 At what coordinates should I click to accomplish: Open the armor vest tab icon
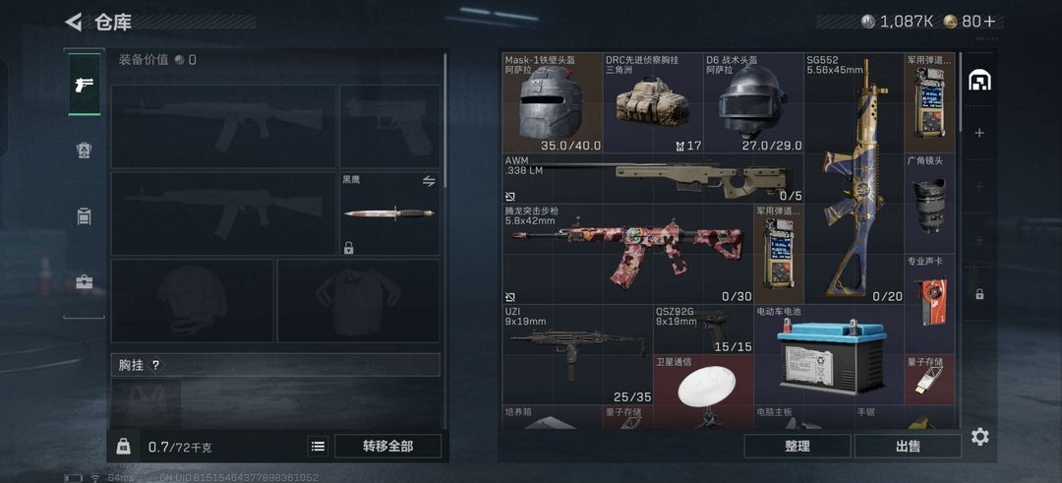(x=84, y=151)
